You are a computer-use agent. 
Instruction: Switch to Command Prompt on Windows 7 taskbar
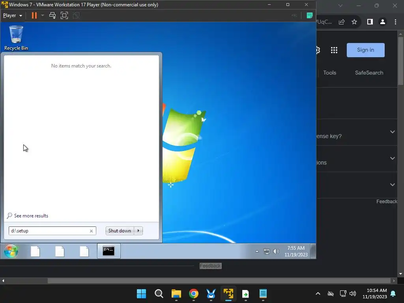(109, 251)
